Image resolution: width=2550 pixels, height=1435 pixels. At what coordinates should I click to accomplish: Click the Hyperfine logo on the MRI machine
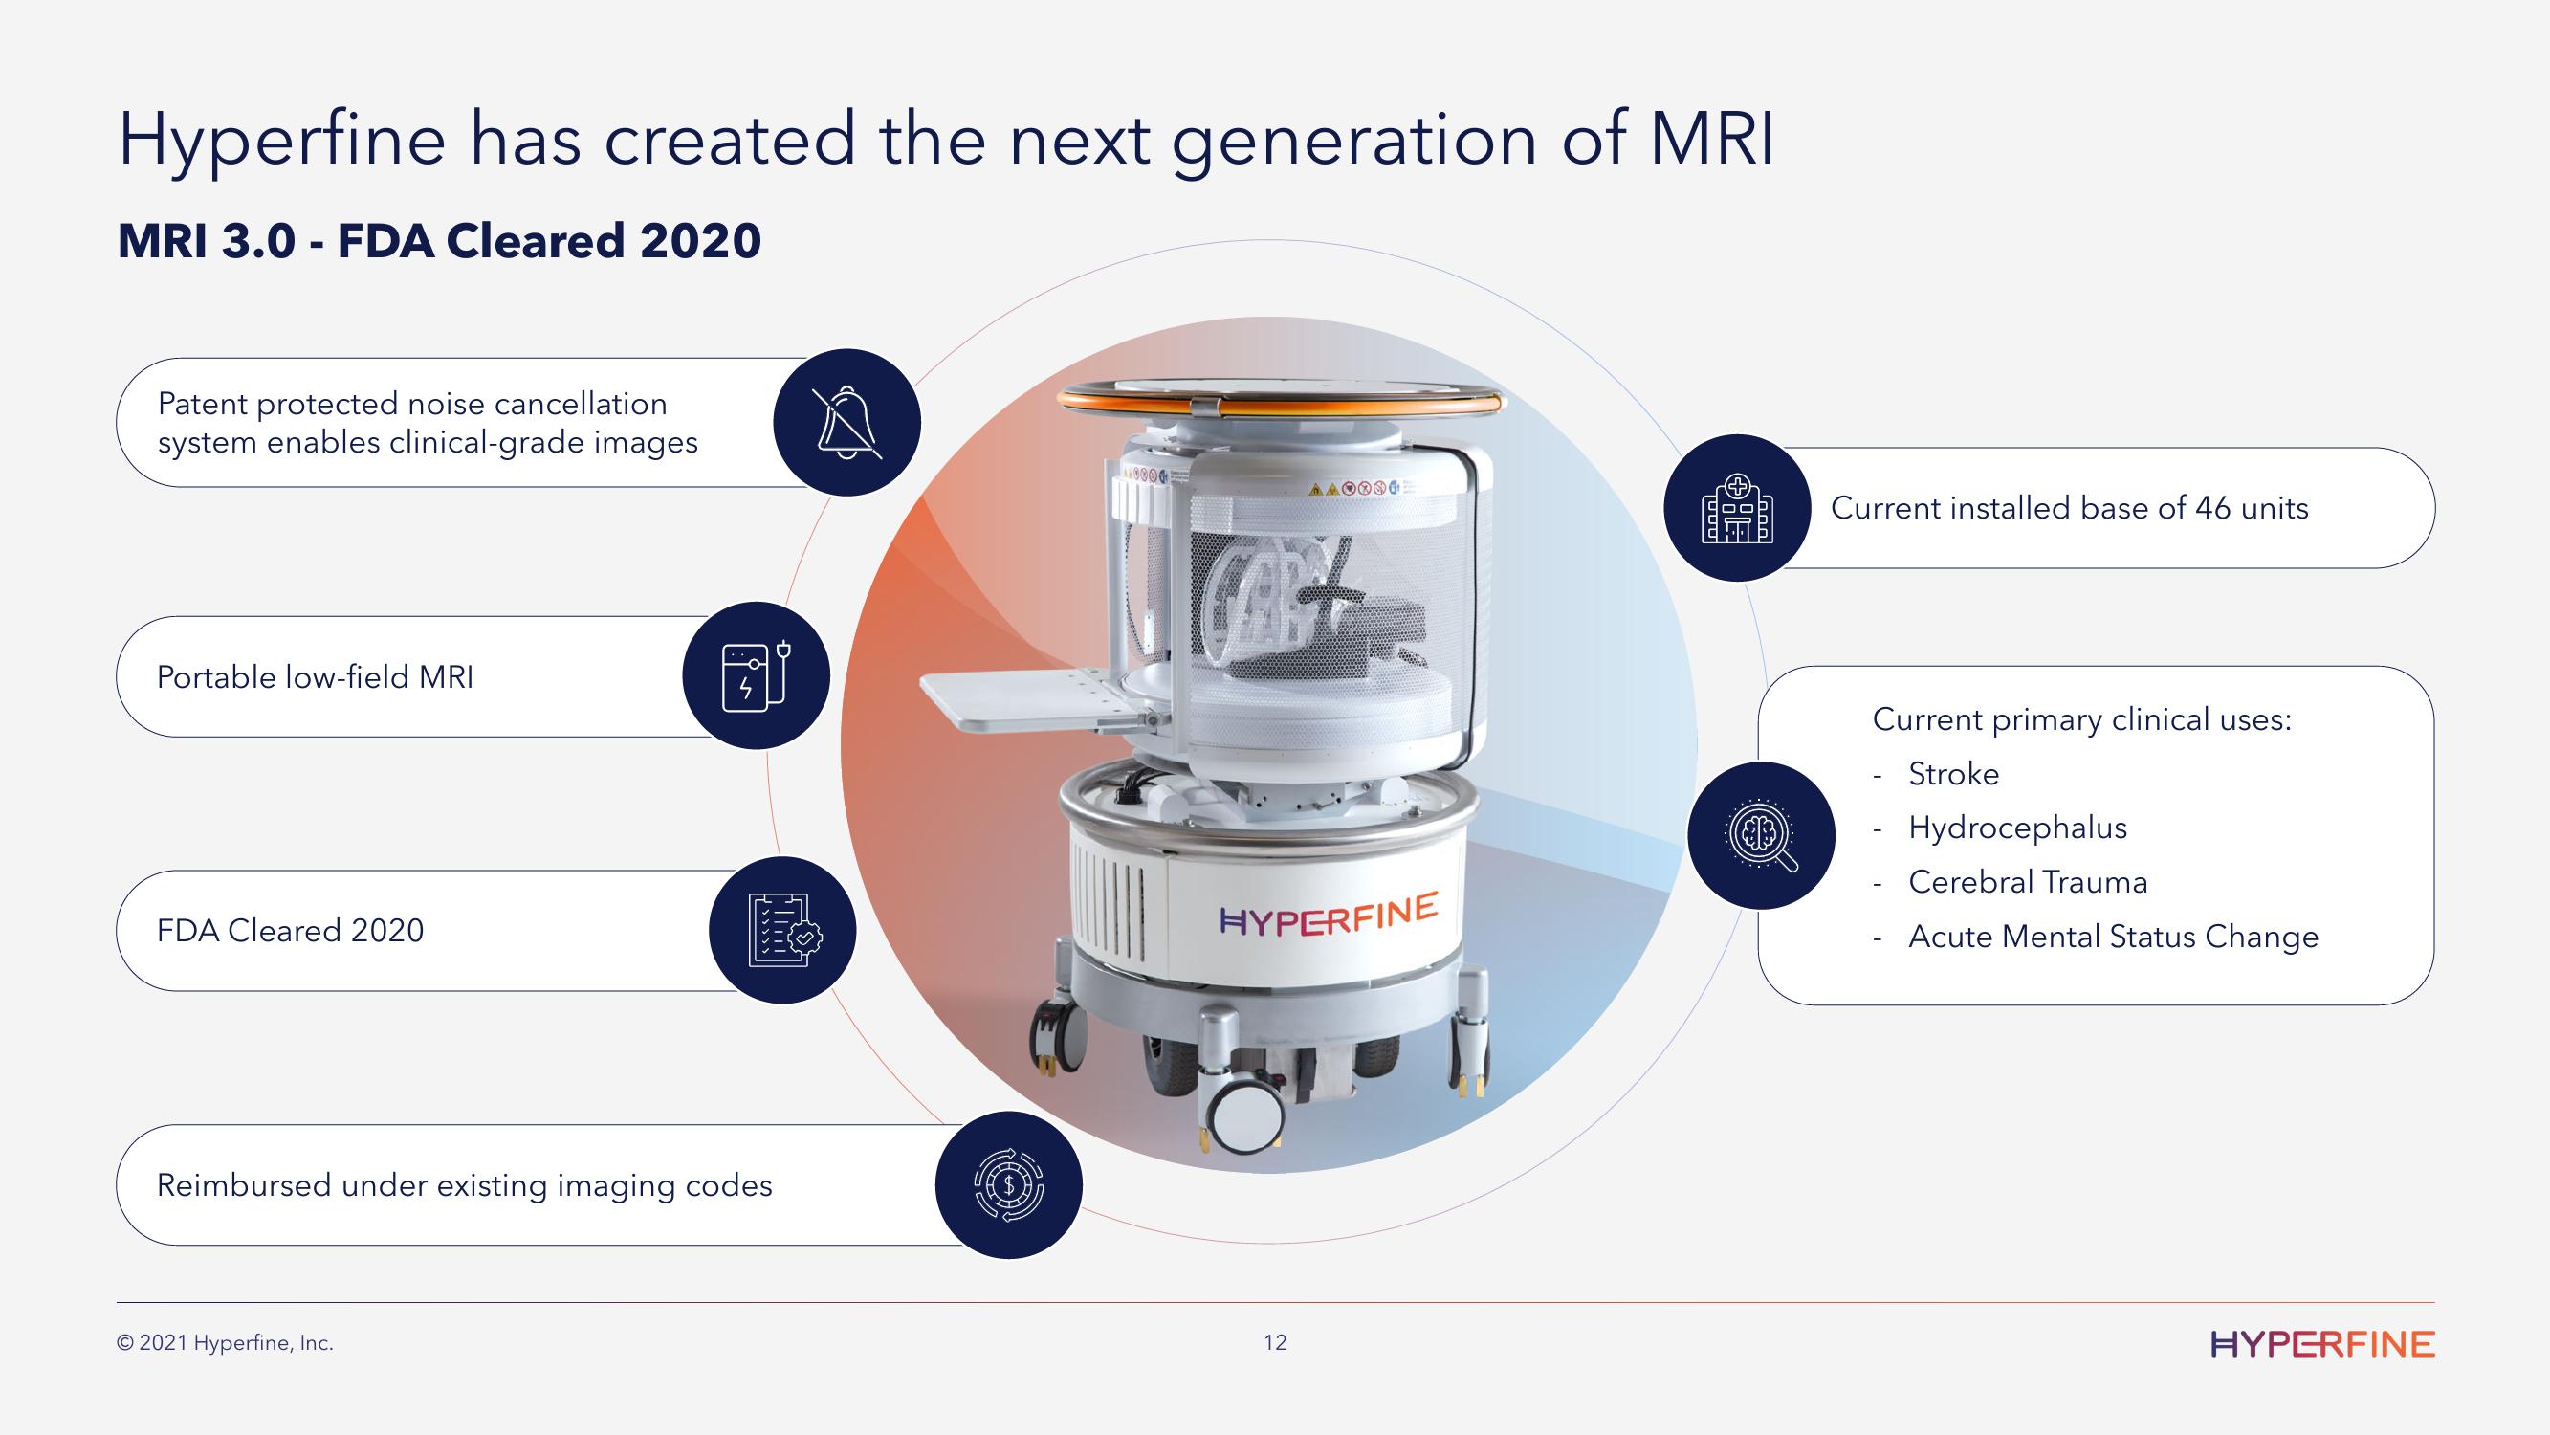point(1329,914)
